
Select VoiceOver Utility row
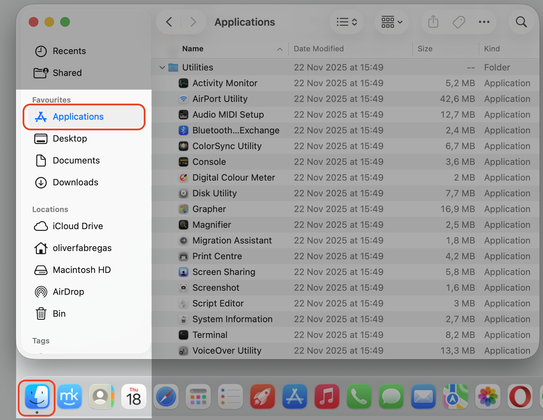[x=345, y=351]
